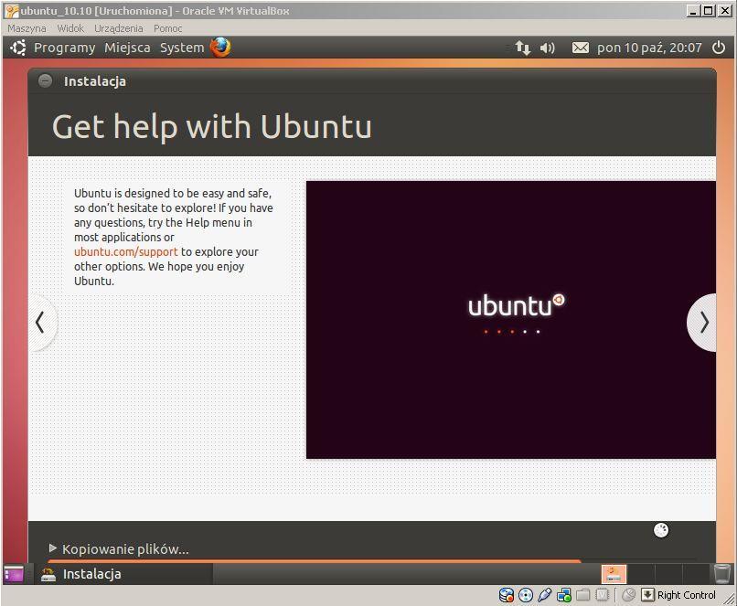Switch to the first highlighted workspace
Screen dimensions: 737x606
click(x=614, y=574)
